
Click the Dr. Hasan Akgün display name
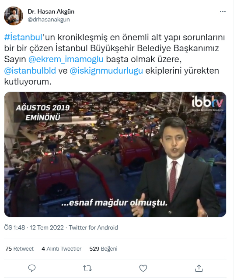(51, 11)
